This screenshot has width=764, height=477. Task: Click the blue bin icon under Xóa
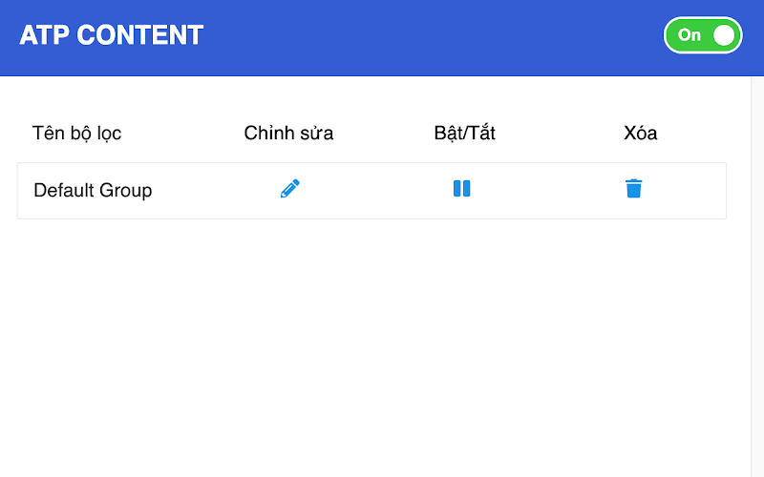633,189
